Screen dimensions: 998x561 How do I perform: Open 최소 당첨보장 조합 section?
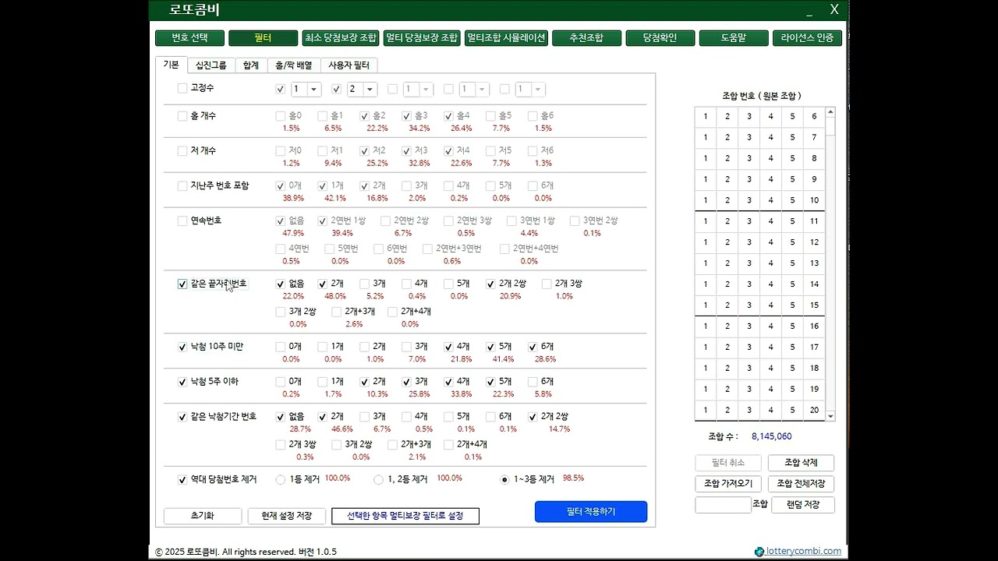(x=341, y=38)
